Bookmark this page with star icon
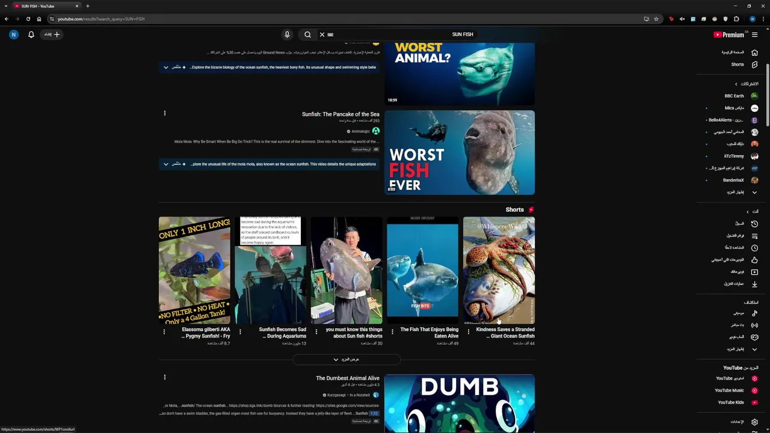The height and width of the screenshot is (433, 770). (x=656, y=19)
